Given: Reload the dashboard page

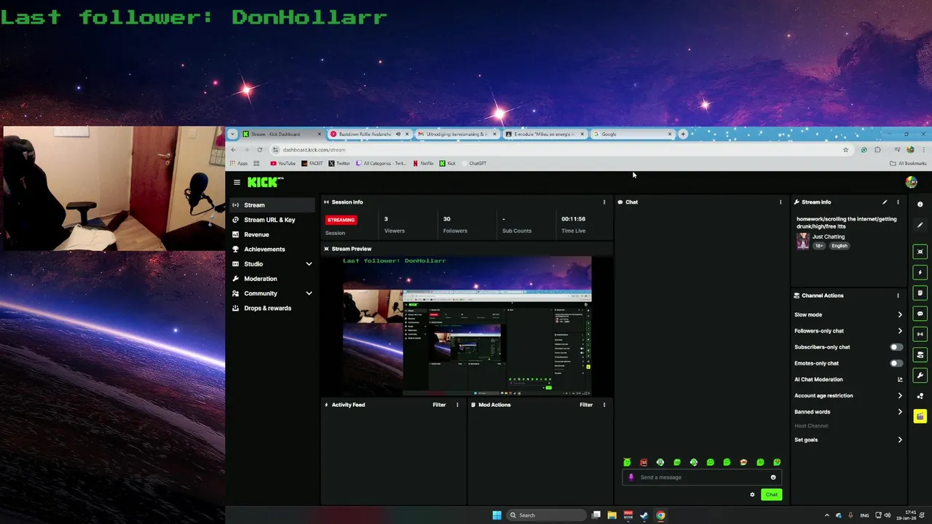Looking at the screenshot, I should [x=259, y=150].
